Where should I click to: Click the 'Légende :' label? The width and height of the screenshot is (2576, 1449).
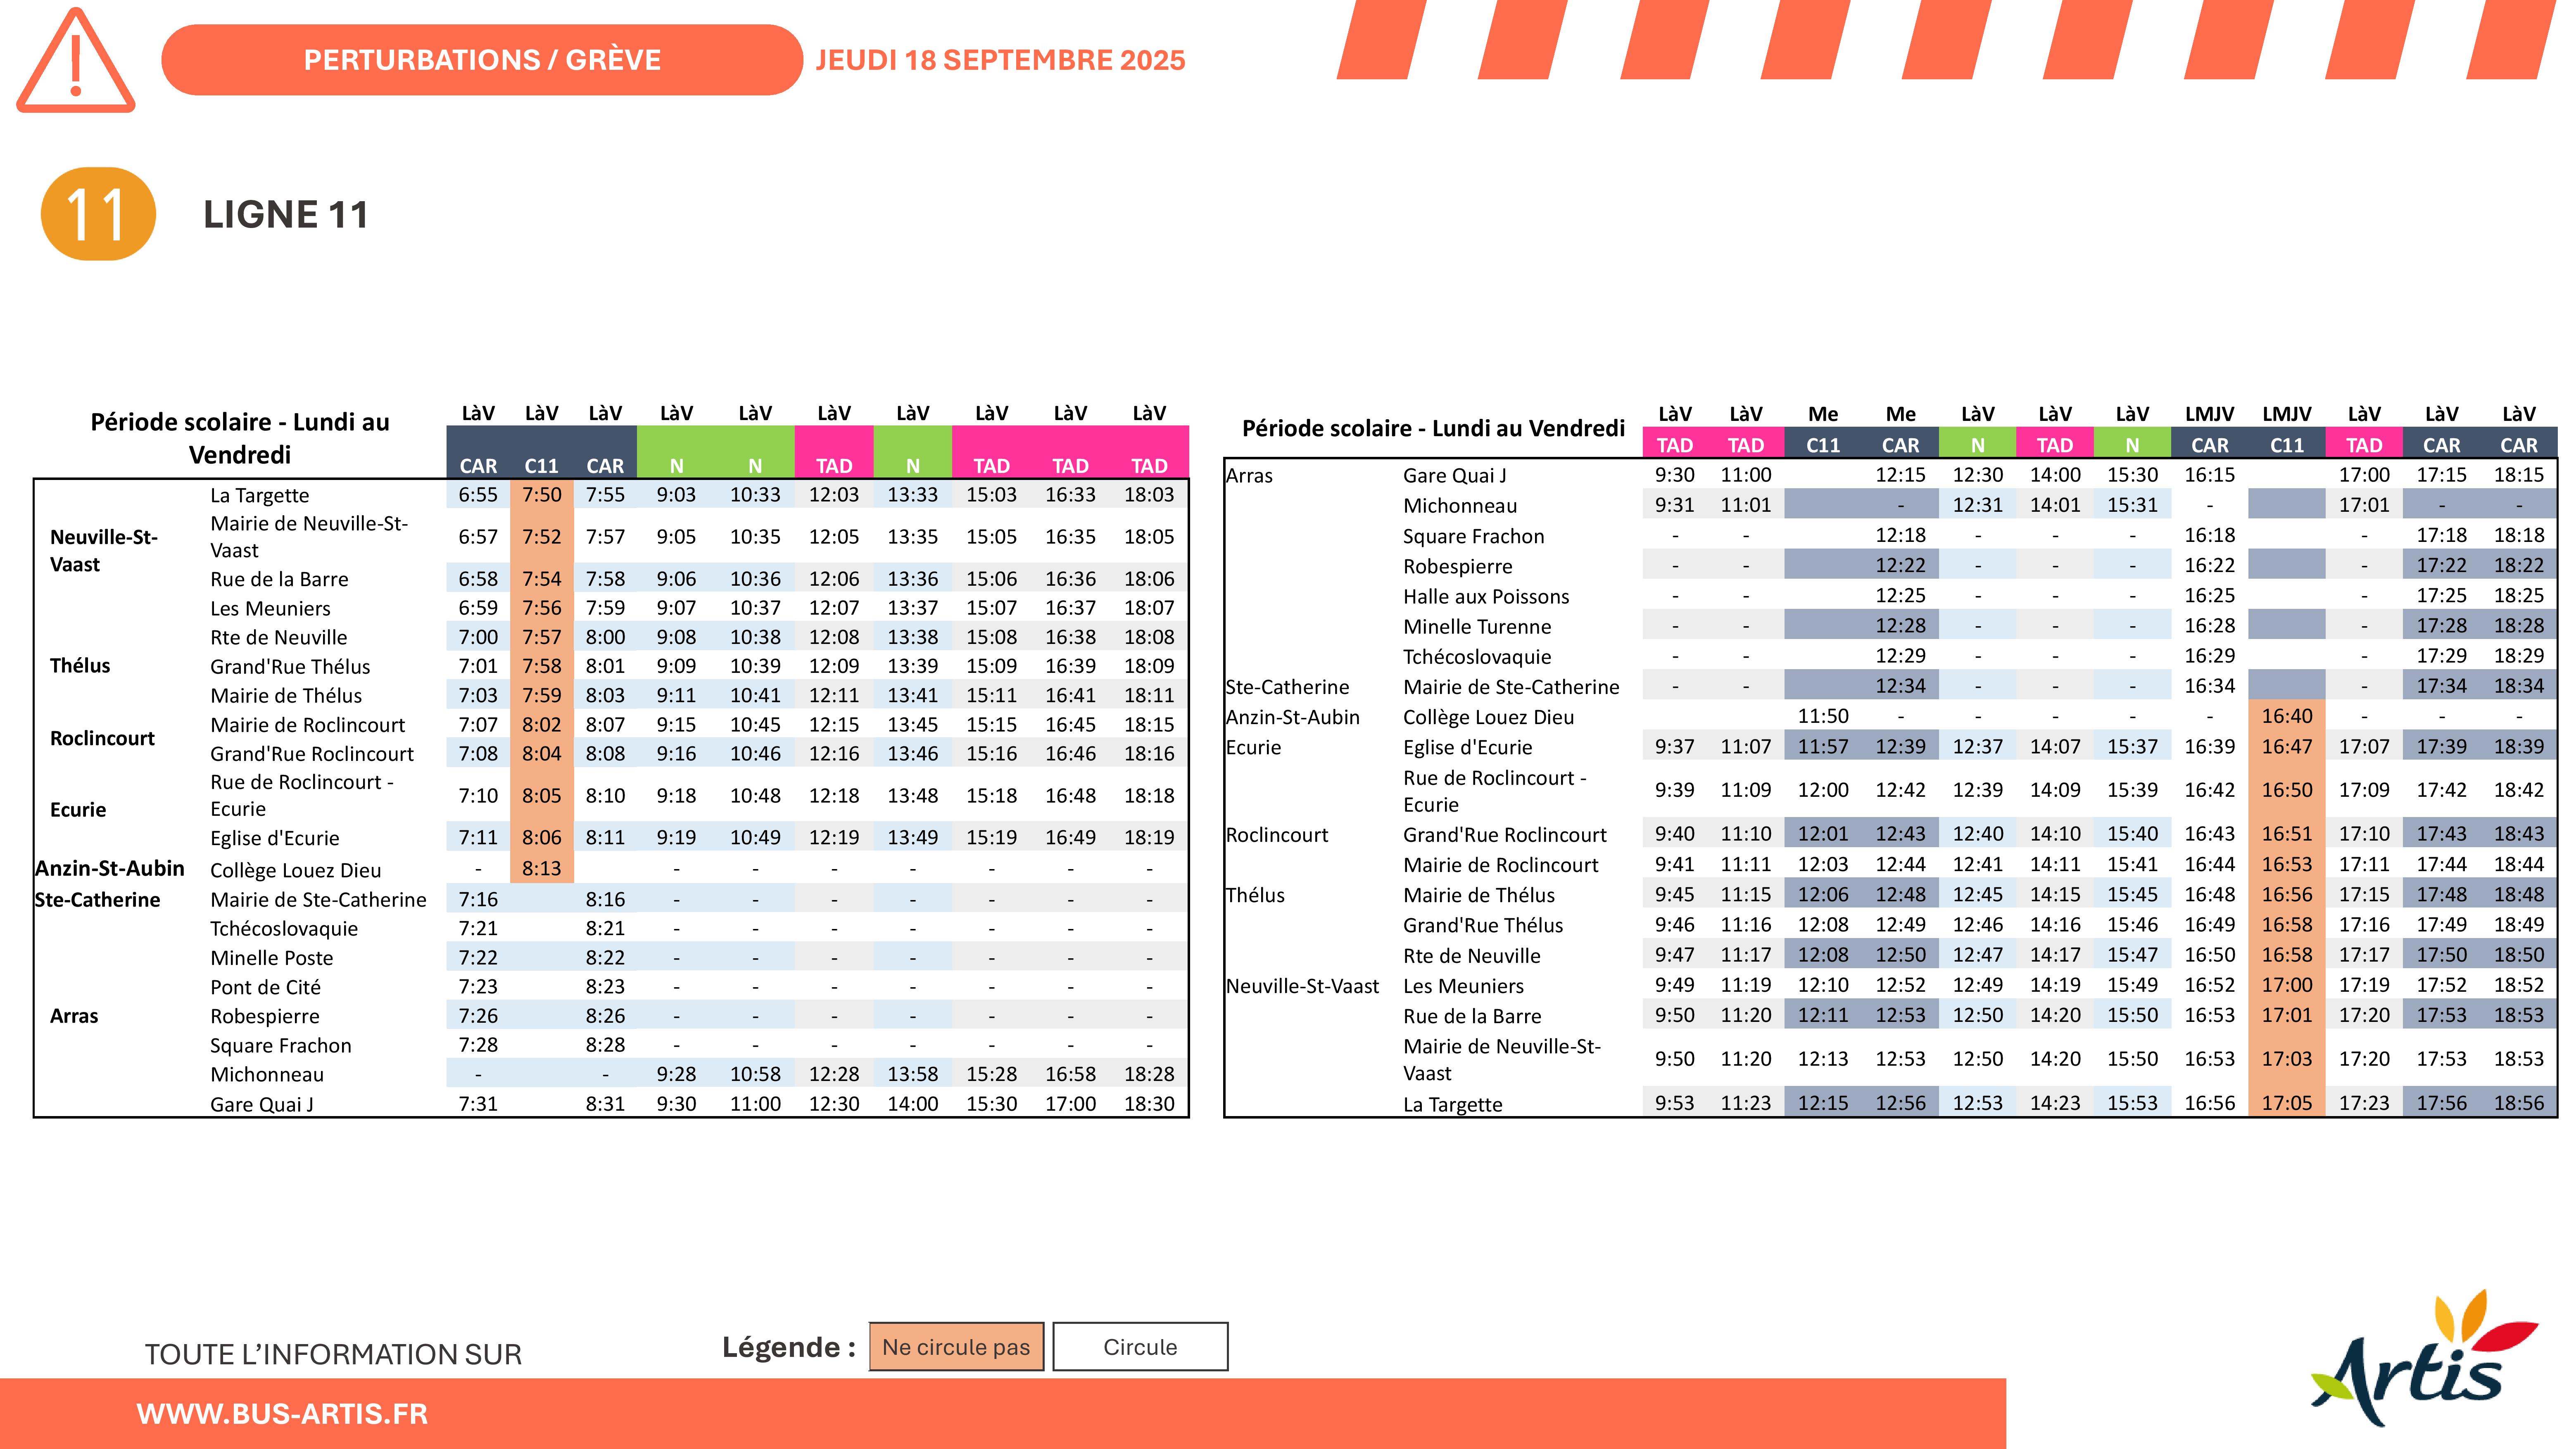[x=789, y=1348]
